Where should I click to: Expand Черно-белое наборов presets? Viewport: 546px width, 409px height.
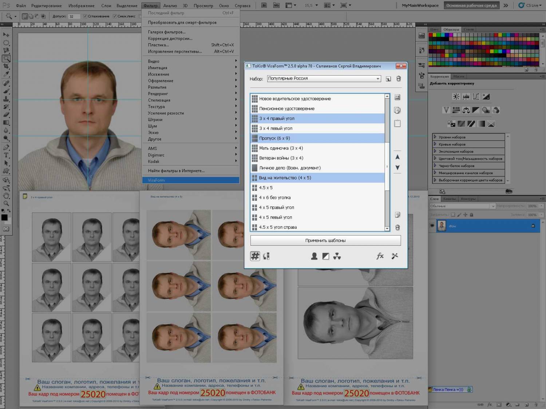click(435, 165)
